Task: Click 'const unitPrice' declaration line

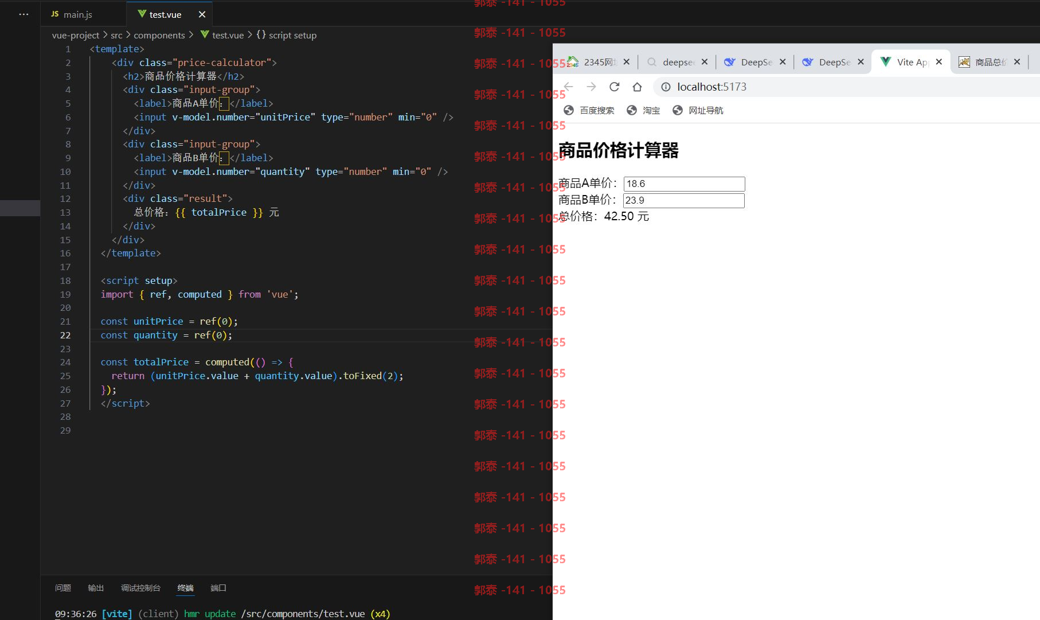Action: coord(169,321)
